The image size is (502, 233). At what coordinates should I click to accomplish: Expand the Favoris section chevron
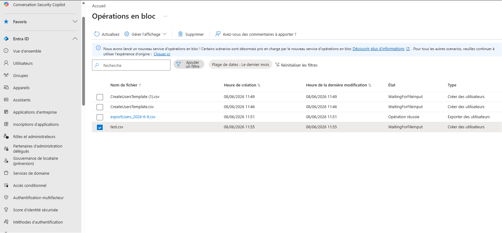click(75, 21)
